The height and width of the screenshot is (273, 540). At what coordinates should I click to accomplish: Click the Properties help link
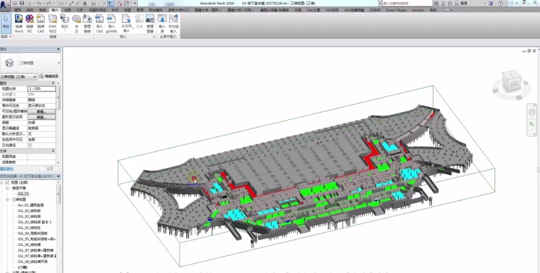coord(7,169)
